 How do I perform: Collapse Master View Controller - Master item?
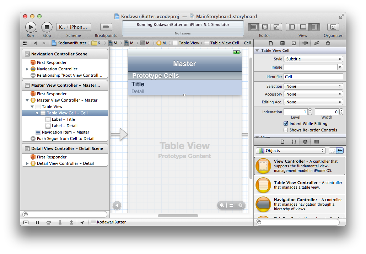pyautogui.click(x=27, y=101)
